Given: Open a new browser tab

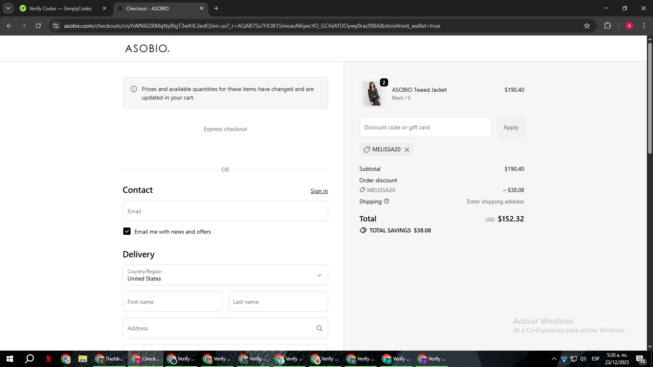Looking at the screenshot, I should pyautogui.click(x=216, y=8).
